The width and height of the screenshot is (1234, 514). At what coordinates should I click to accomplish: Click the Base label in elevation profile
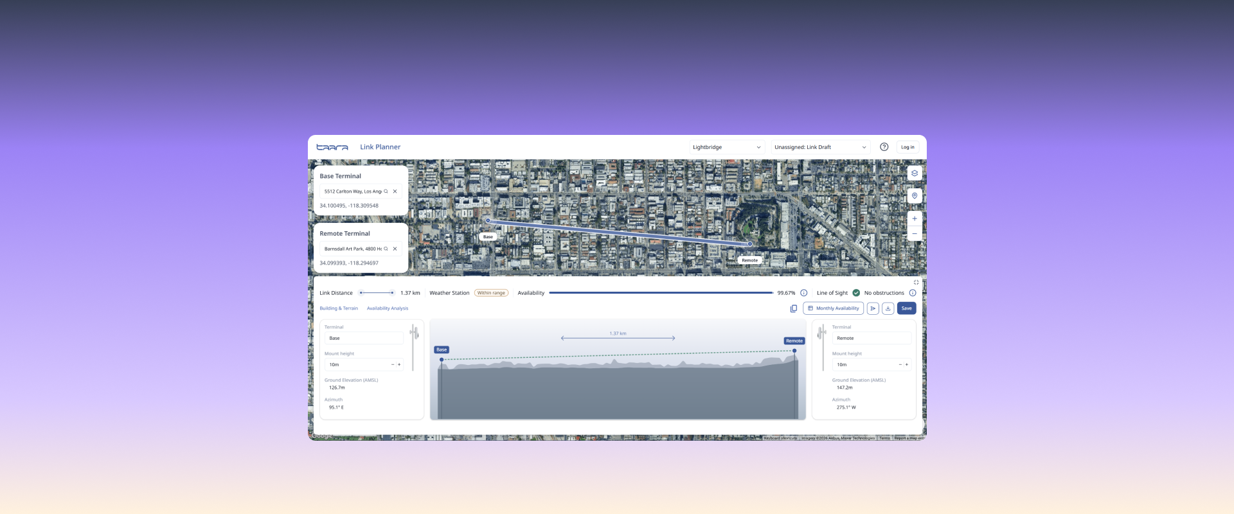[442, 350]
